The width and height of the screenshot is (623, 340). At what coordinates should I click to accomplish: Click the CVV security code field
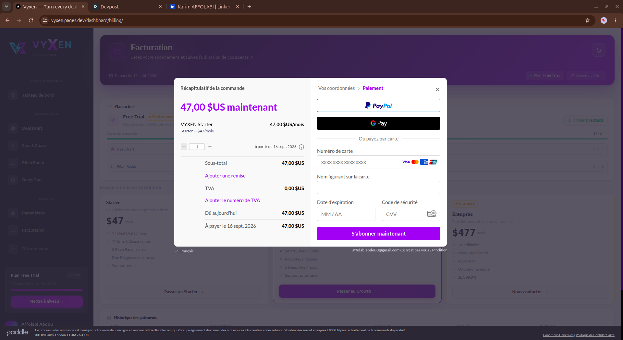(x=411, y=214)
